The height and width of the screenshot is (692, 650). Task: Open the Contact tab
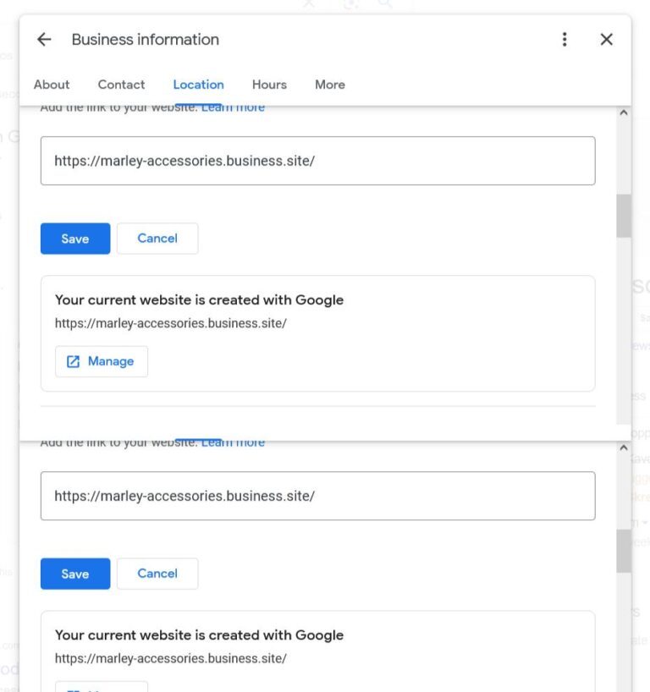click(120, 85)
